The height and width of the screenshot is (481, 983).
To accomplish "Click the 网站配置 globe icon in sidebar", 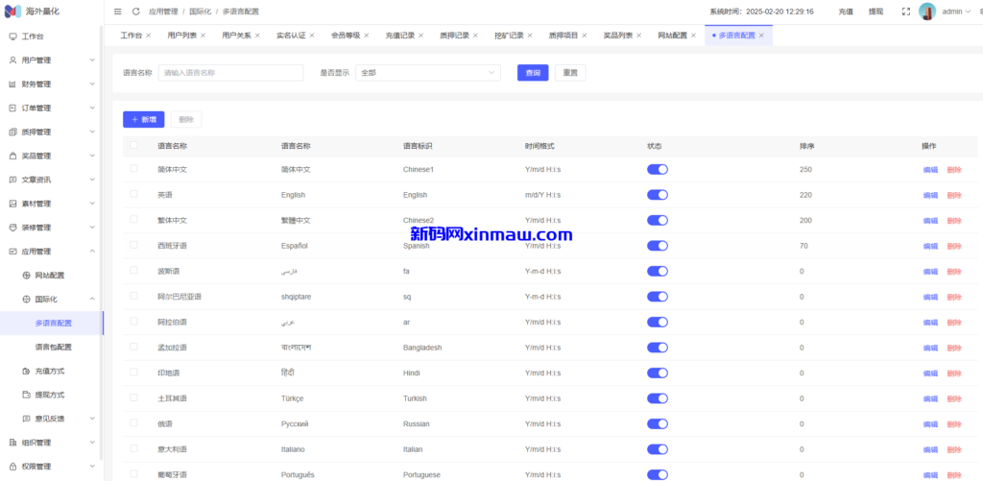I will [26, 276].
